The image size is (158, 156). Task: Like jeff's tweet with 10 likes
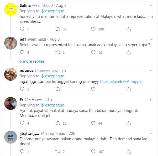point(93,52)
